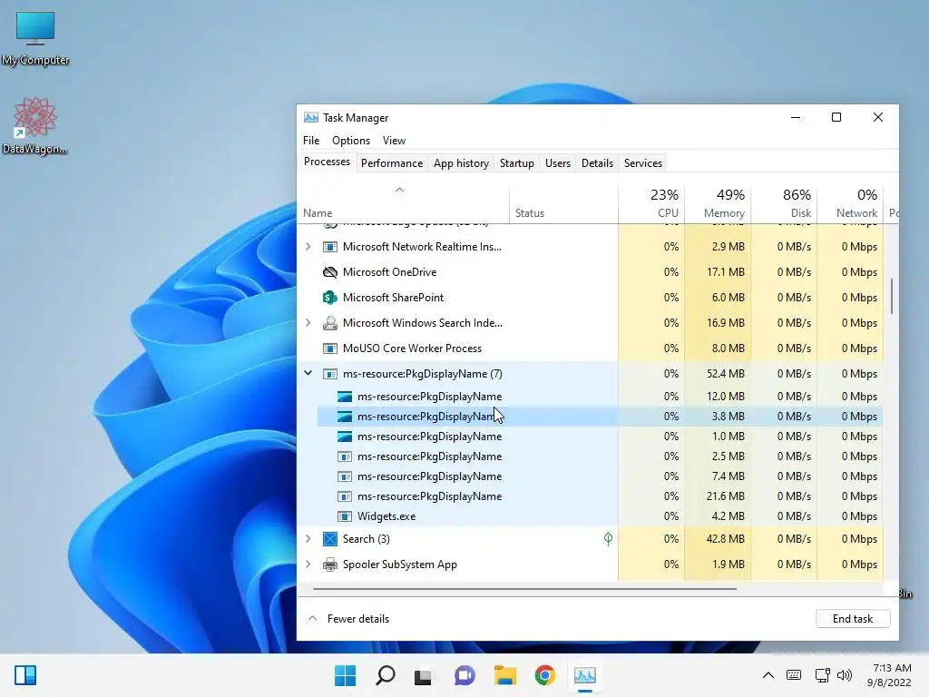Click the horizontal scrollbar of the process list
The height and width of the screenshot is (697, 929).
pyautogui.click(x=524, y=589)
